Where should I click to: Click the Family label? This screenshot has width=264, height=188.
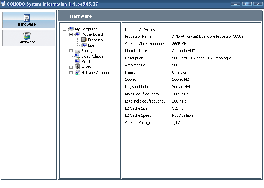coord(130,72)
